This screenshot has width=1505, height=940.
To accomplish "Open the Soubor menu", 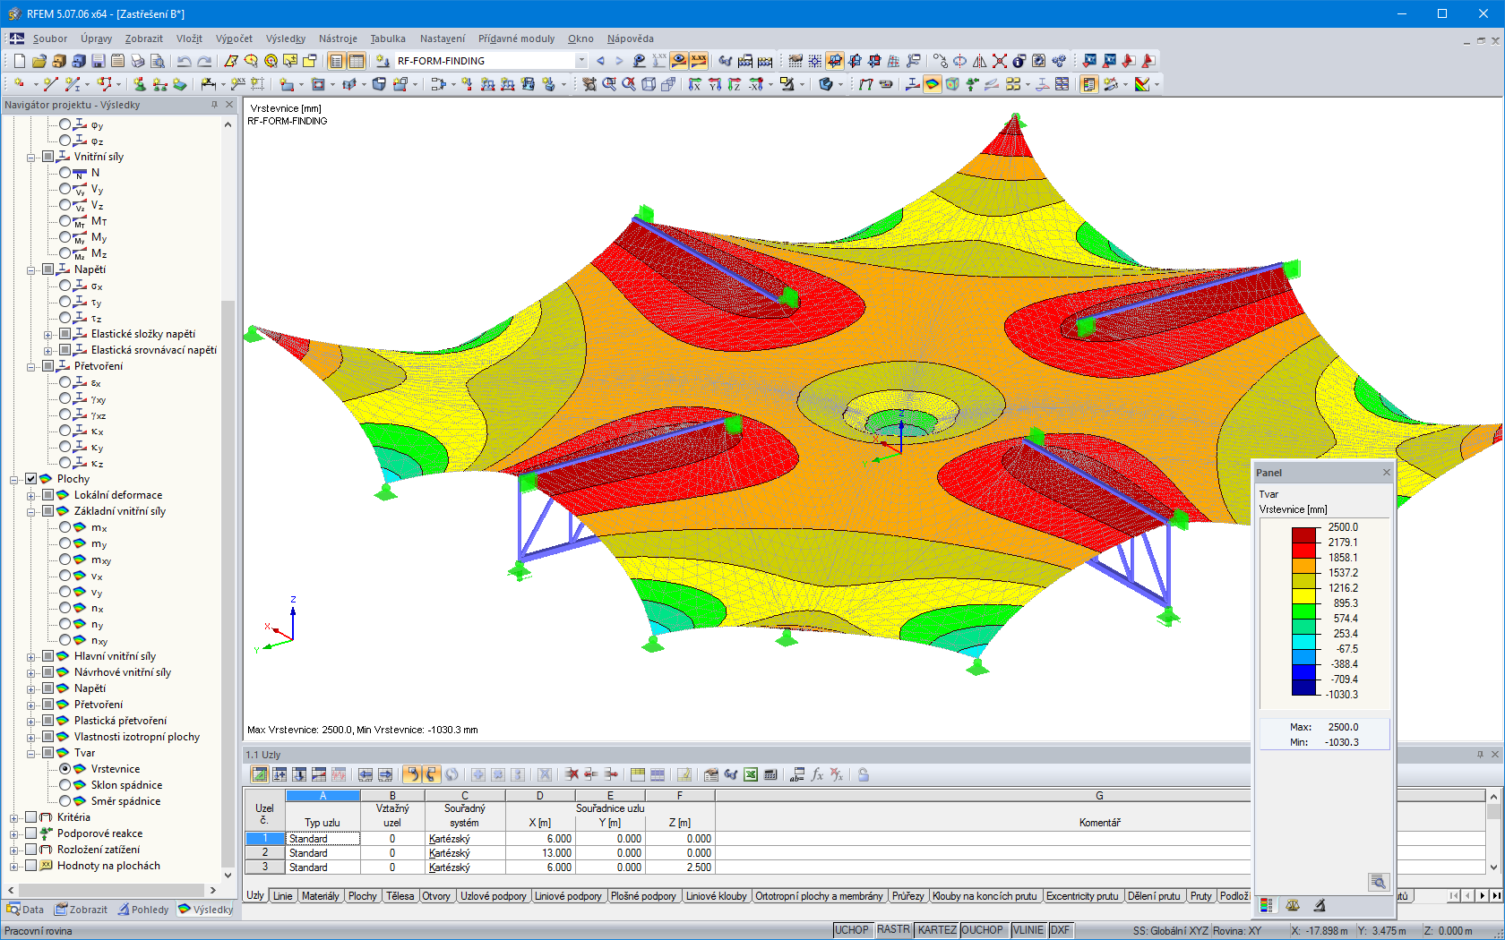I will [x=50, y=38].
